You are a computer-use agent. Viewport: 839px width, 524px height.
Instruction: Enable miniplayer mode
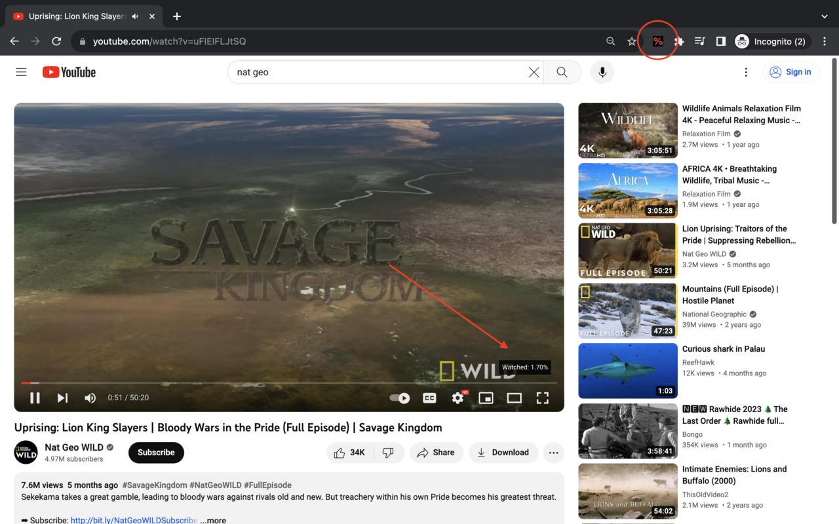[x=486, y=398]
